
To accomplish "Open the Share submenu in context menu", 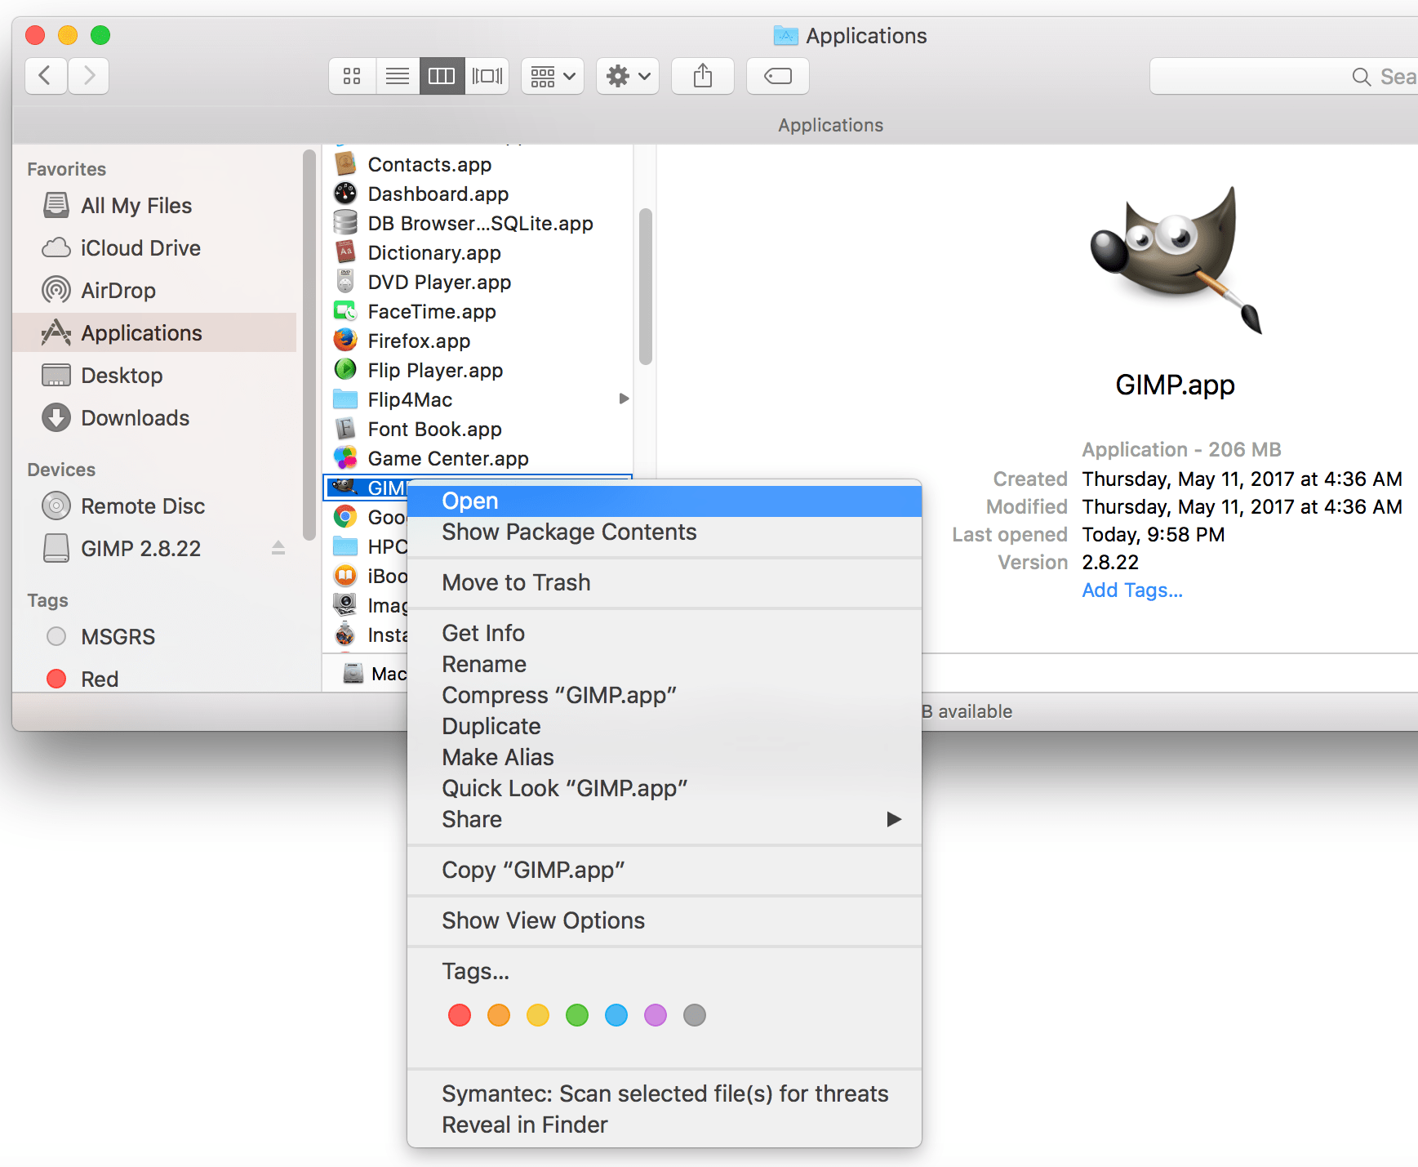I will pos(893,819).
